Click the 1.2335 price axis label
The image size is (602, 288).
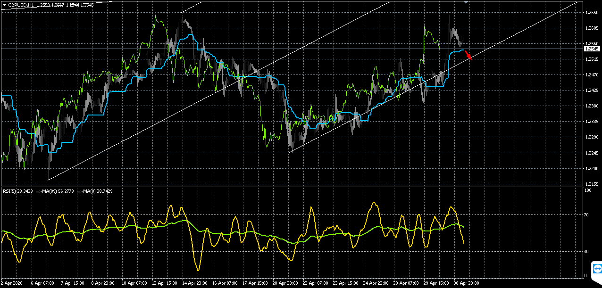point(592,122)
